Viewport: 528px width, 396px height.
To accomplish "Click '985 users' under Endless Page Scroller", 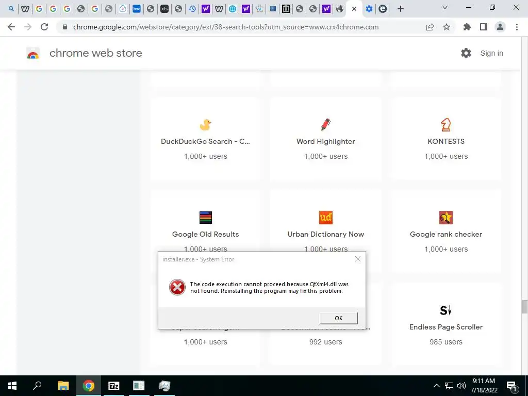I will pyautogui.click(x=446, y=342).
